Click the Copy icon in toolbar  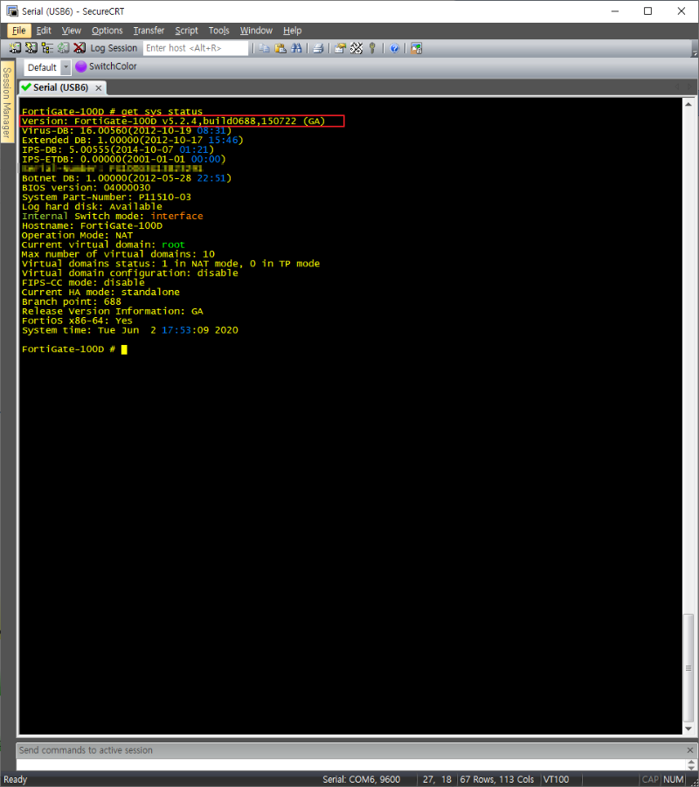pyautogui.click(x=264, y=48)
